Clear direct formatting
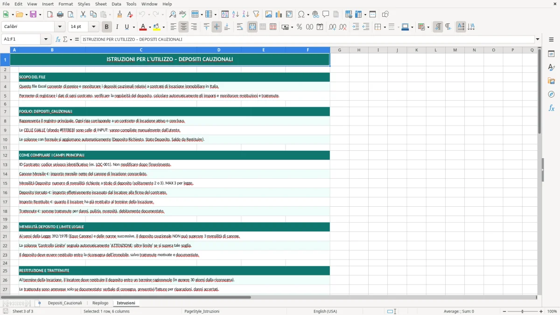The image size is (560, 315). click(130, 14)
